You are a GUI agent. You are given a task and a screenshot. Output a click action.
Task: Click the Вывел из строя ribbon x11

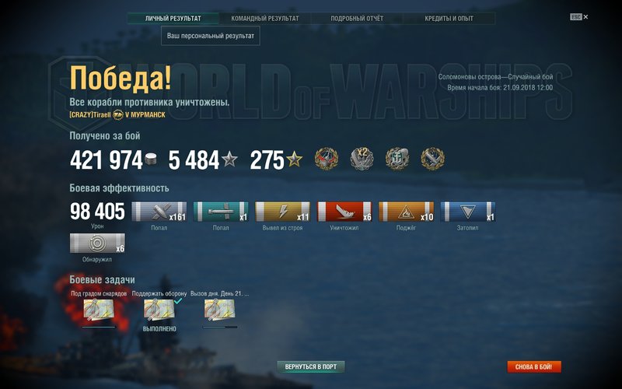[282, 212]
